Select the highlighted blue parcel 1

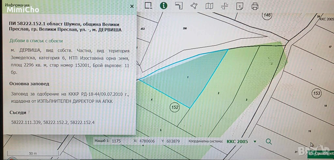point(183,81)
